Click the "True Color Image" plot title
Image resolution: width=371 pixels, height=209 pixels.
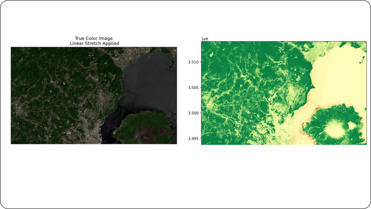point(94,38)
